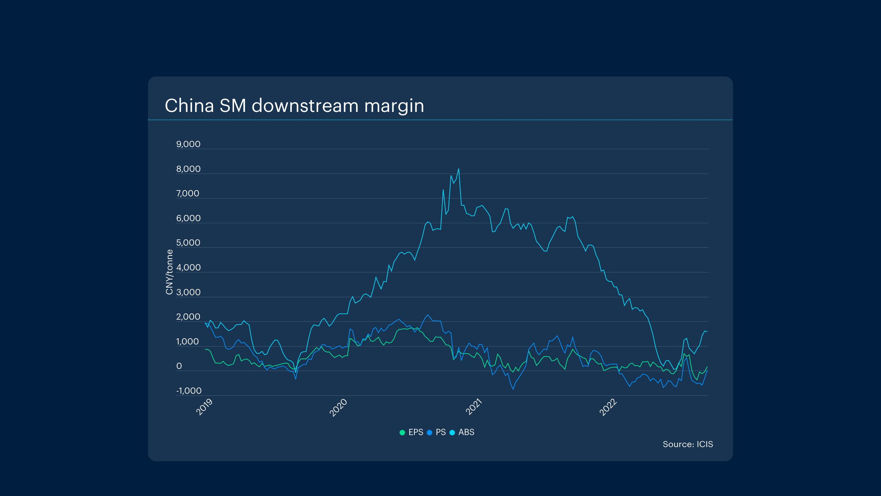Click the 0 y-axis tick label
Image resolution: width=881 pixels, height=496 pixels.
[179, 366]
